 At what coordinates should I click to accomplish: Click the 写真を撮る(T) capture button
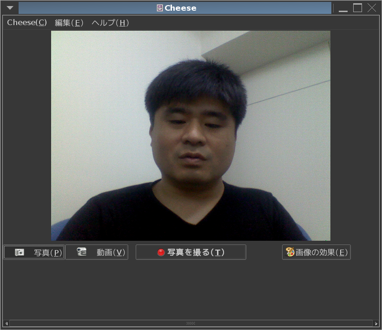pos(191,252)
